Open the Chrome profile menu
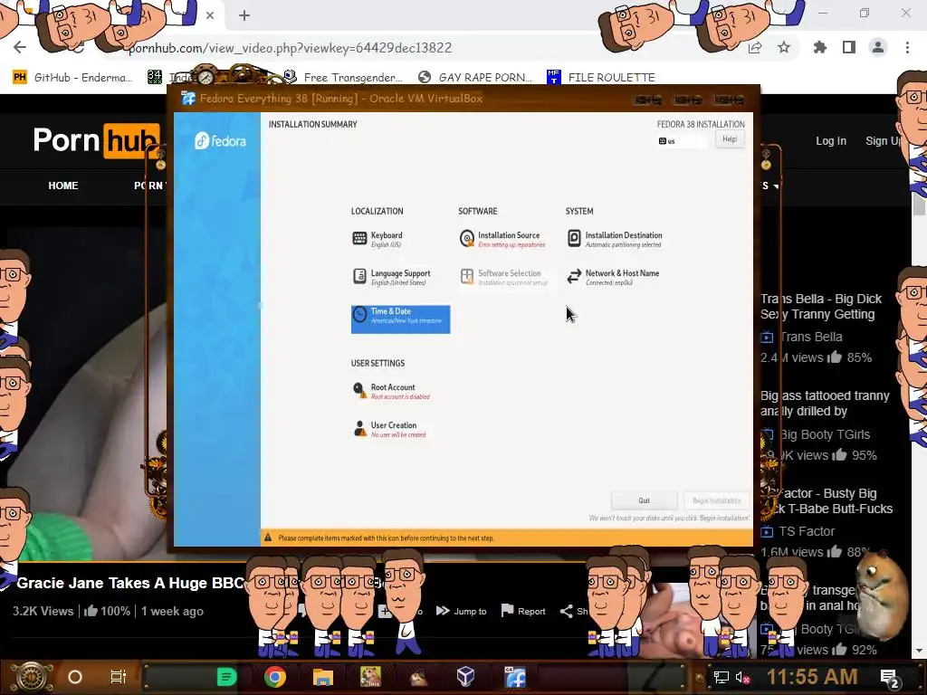 [878, 47]
